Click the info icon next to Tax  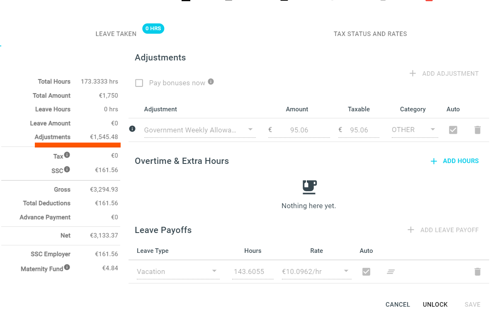pos(67,155)
